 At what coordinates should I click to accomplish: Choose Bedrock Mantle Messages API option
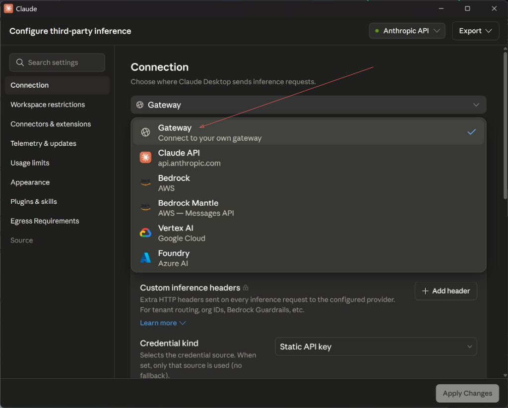point(309,208)
